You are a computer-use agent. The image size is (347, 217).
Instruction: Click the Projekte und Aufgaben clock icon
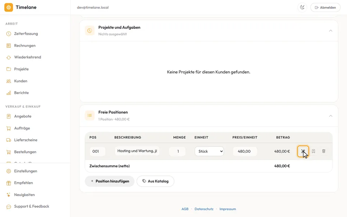click(90, 30)
